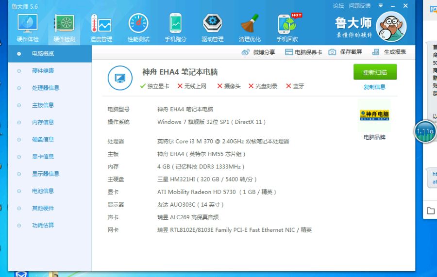Viewport: 437px width, 277px height.
Task: Click the 光盘刻录 feature indicator
Action: tap(263, 86)
